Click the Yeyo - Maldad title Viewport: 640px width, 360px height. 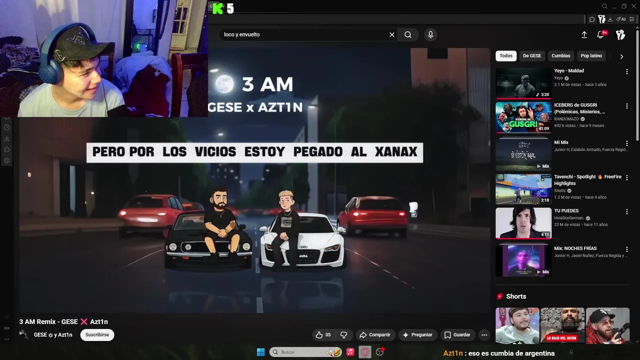point(569,71)
